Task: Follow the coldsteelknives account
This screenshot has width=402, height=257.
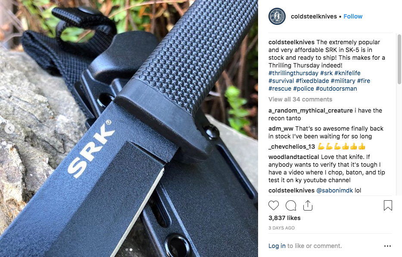Action: click(353, 16)
